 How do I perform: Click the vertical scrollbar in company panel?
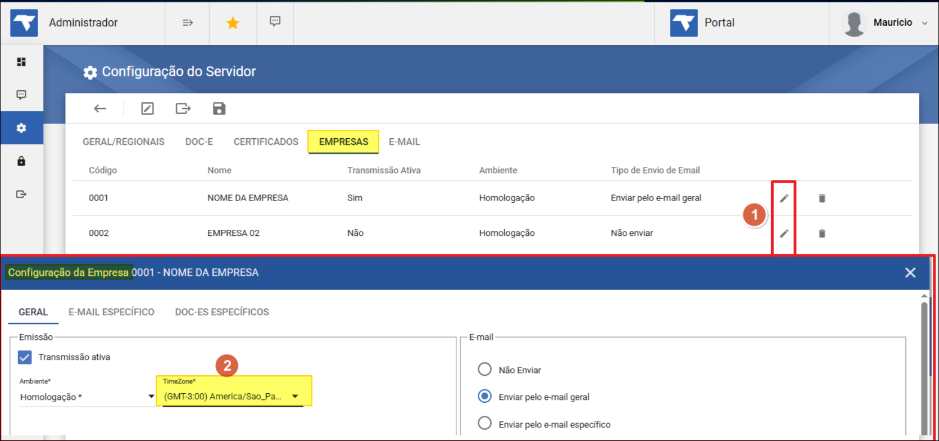(924, 365)
